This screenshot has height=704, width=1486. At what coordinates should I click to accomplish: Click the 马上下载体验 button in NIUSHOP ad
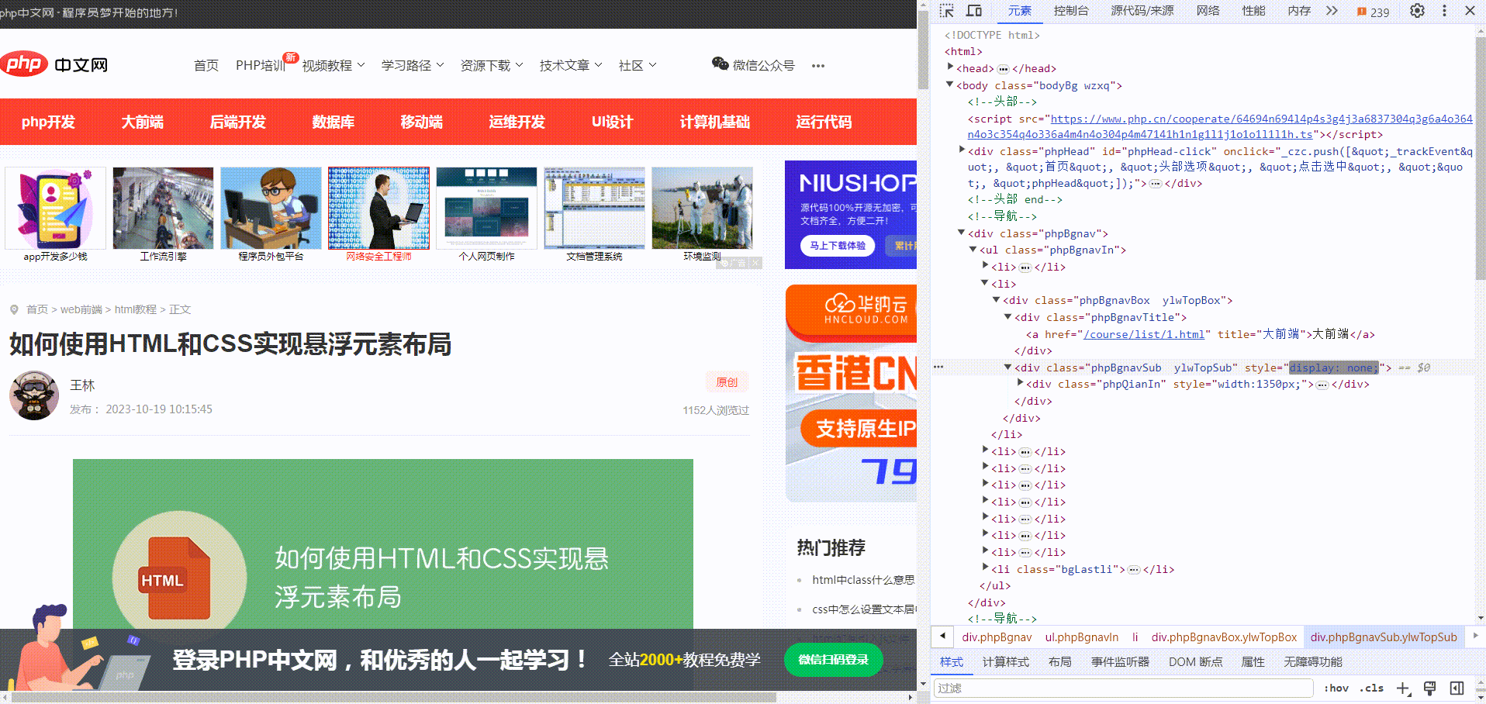click(x=838, y=246)
